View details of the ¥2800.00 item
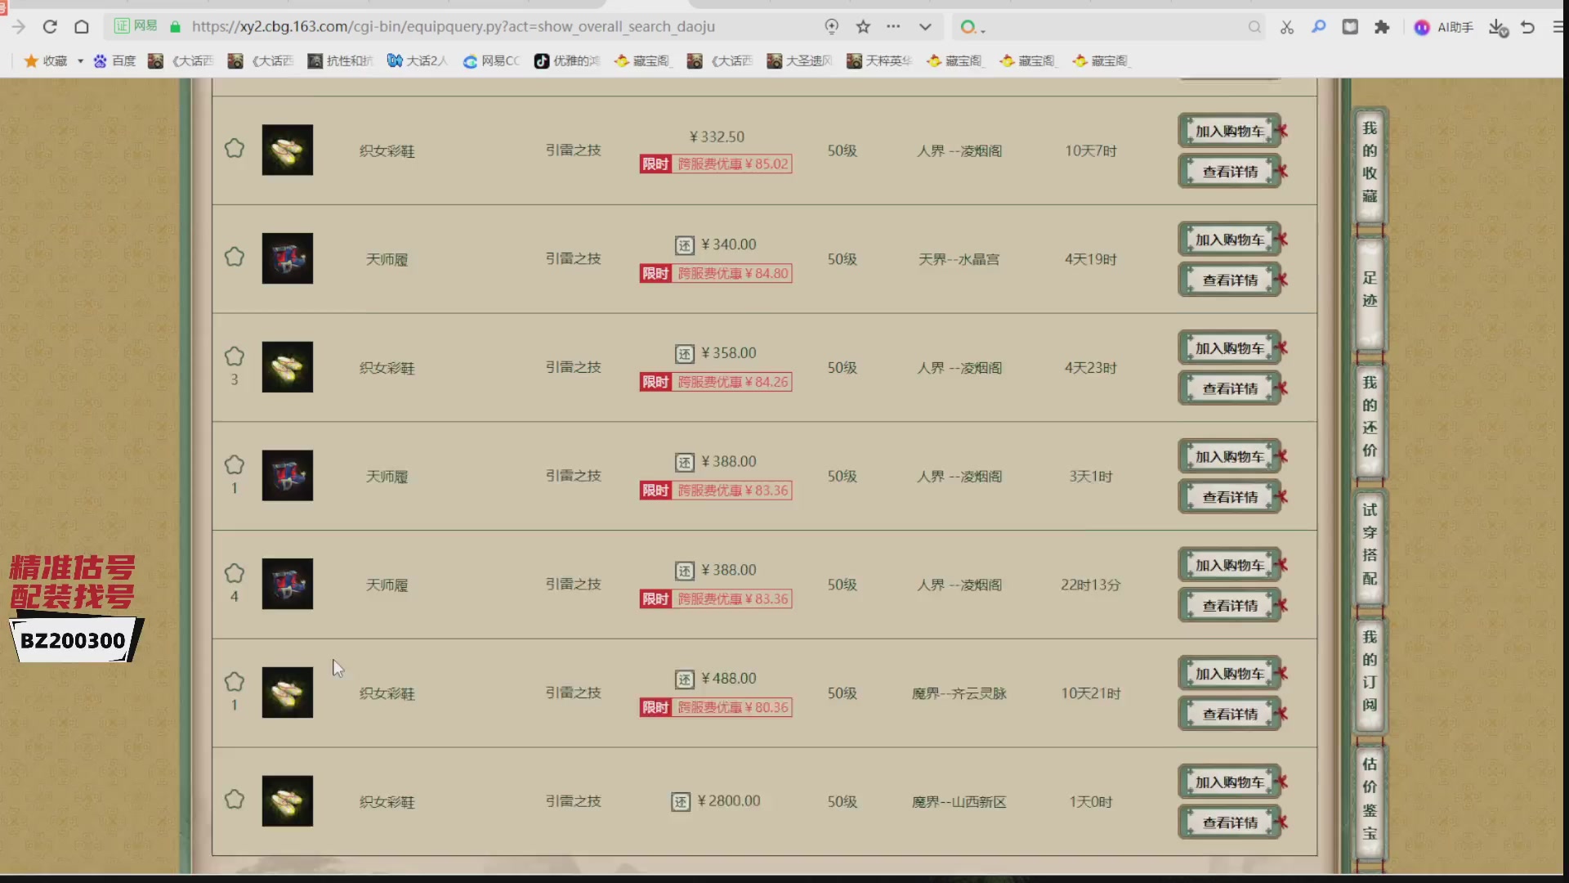Screen dimensions: 1569x883 (1230, 822)
